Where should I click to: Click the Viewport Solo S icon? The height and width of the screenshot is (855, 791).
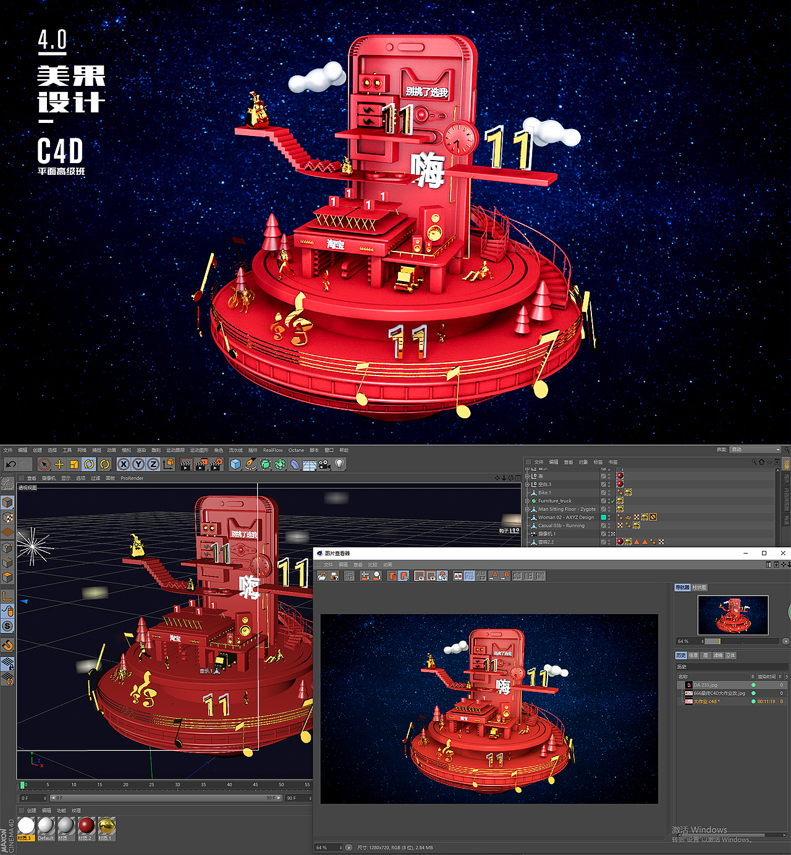tap(7, 626)
